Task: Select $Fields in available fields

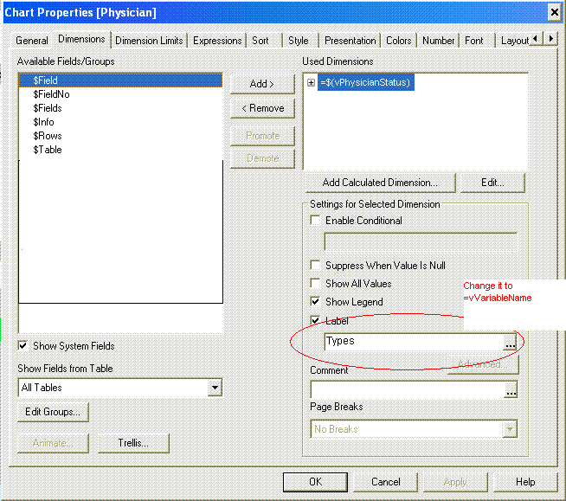Action: 120,108
